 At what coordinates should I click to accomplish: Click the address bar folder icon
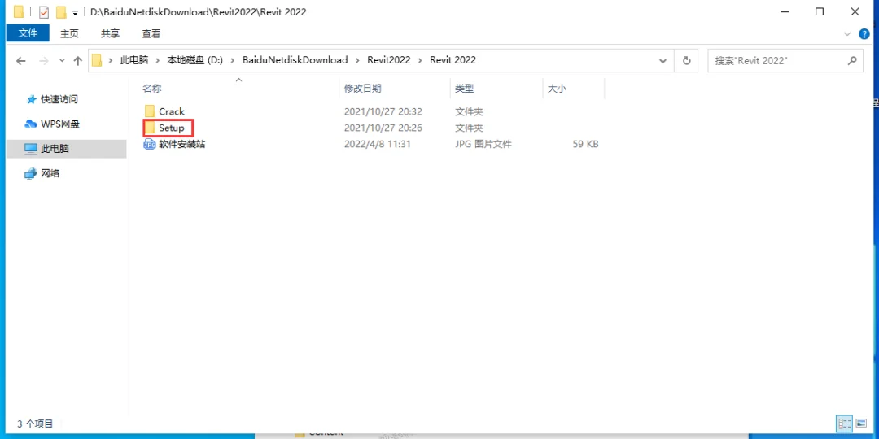[96, 60]
